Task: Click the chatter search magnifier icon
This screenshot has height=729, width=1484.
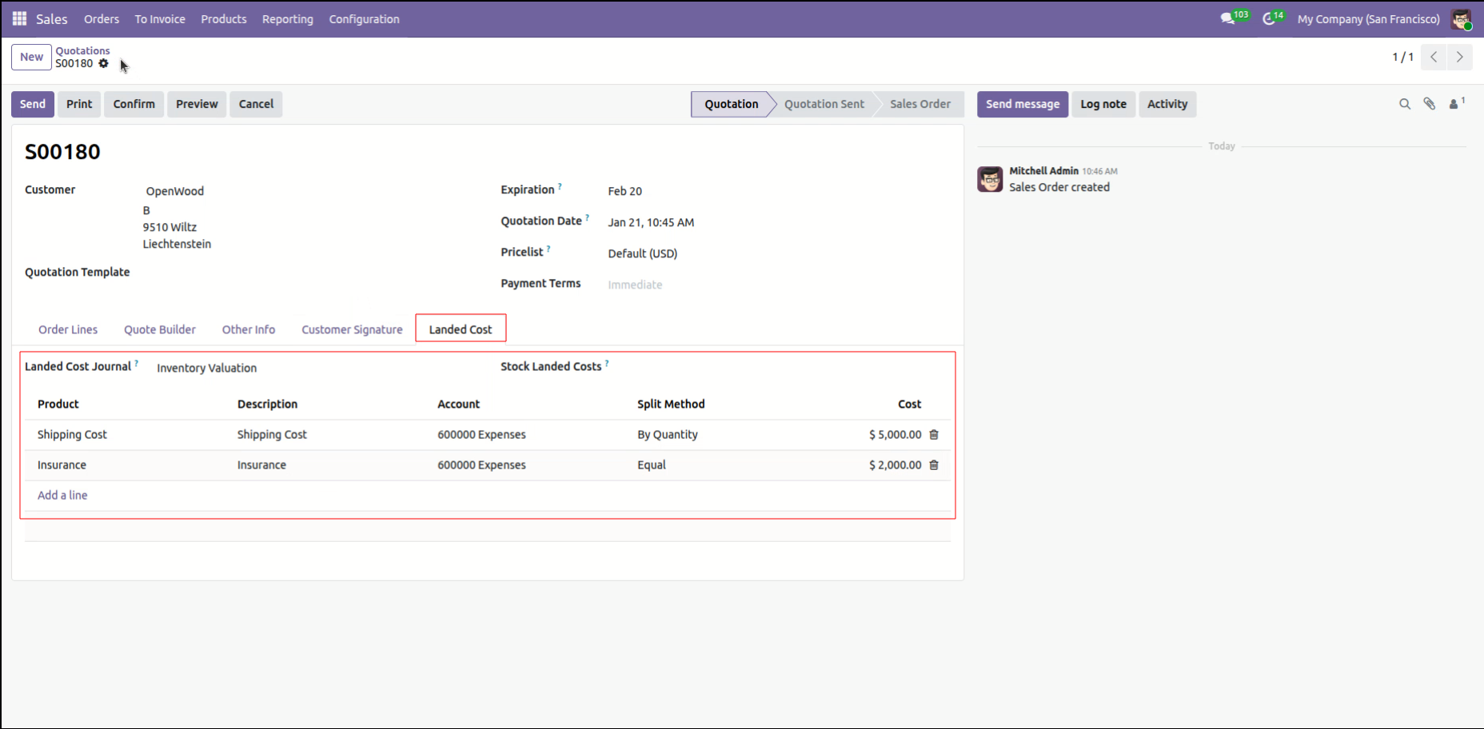Action: [x=1404, y=104]
